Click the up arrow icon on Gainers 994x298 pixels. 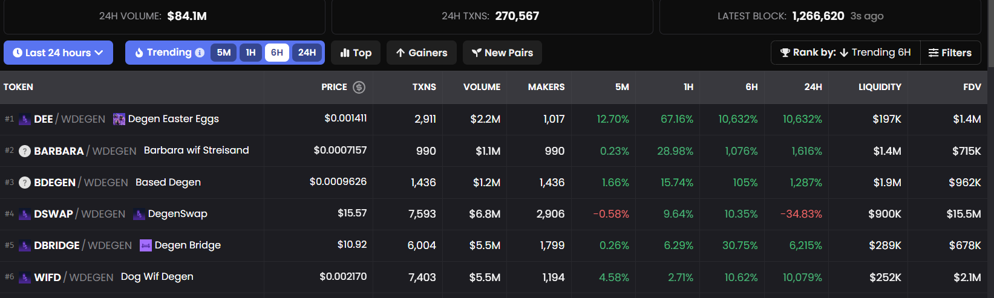tap(401, 53)
